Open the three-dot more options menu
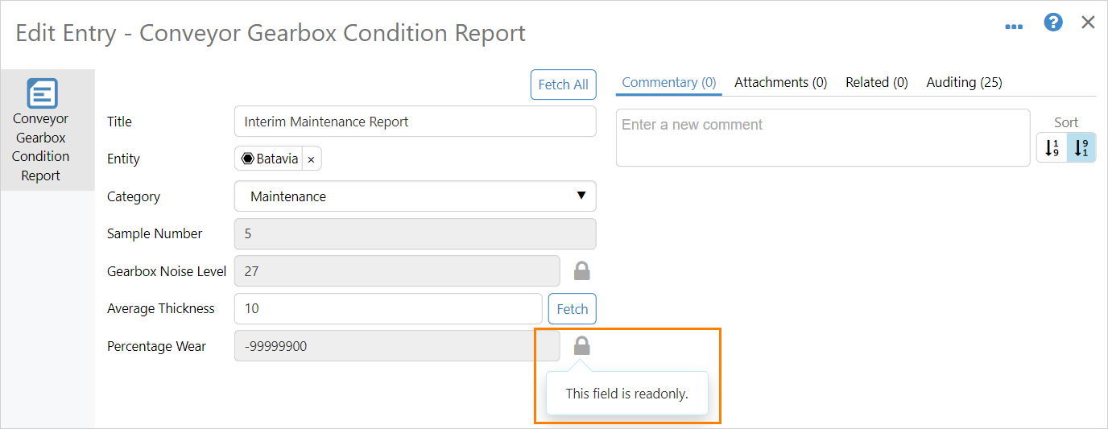This screenshot has width=1108, height=429. pos(1014,26)
